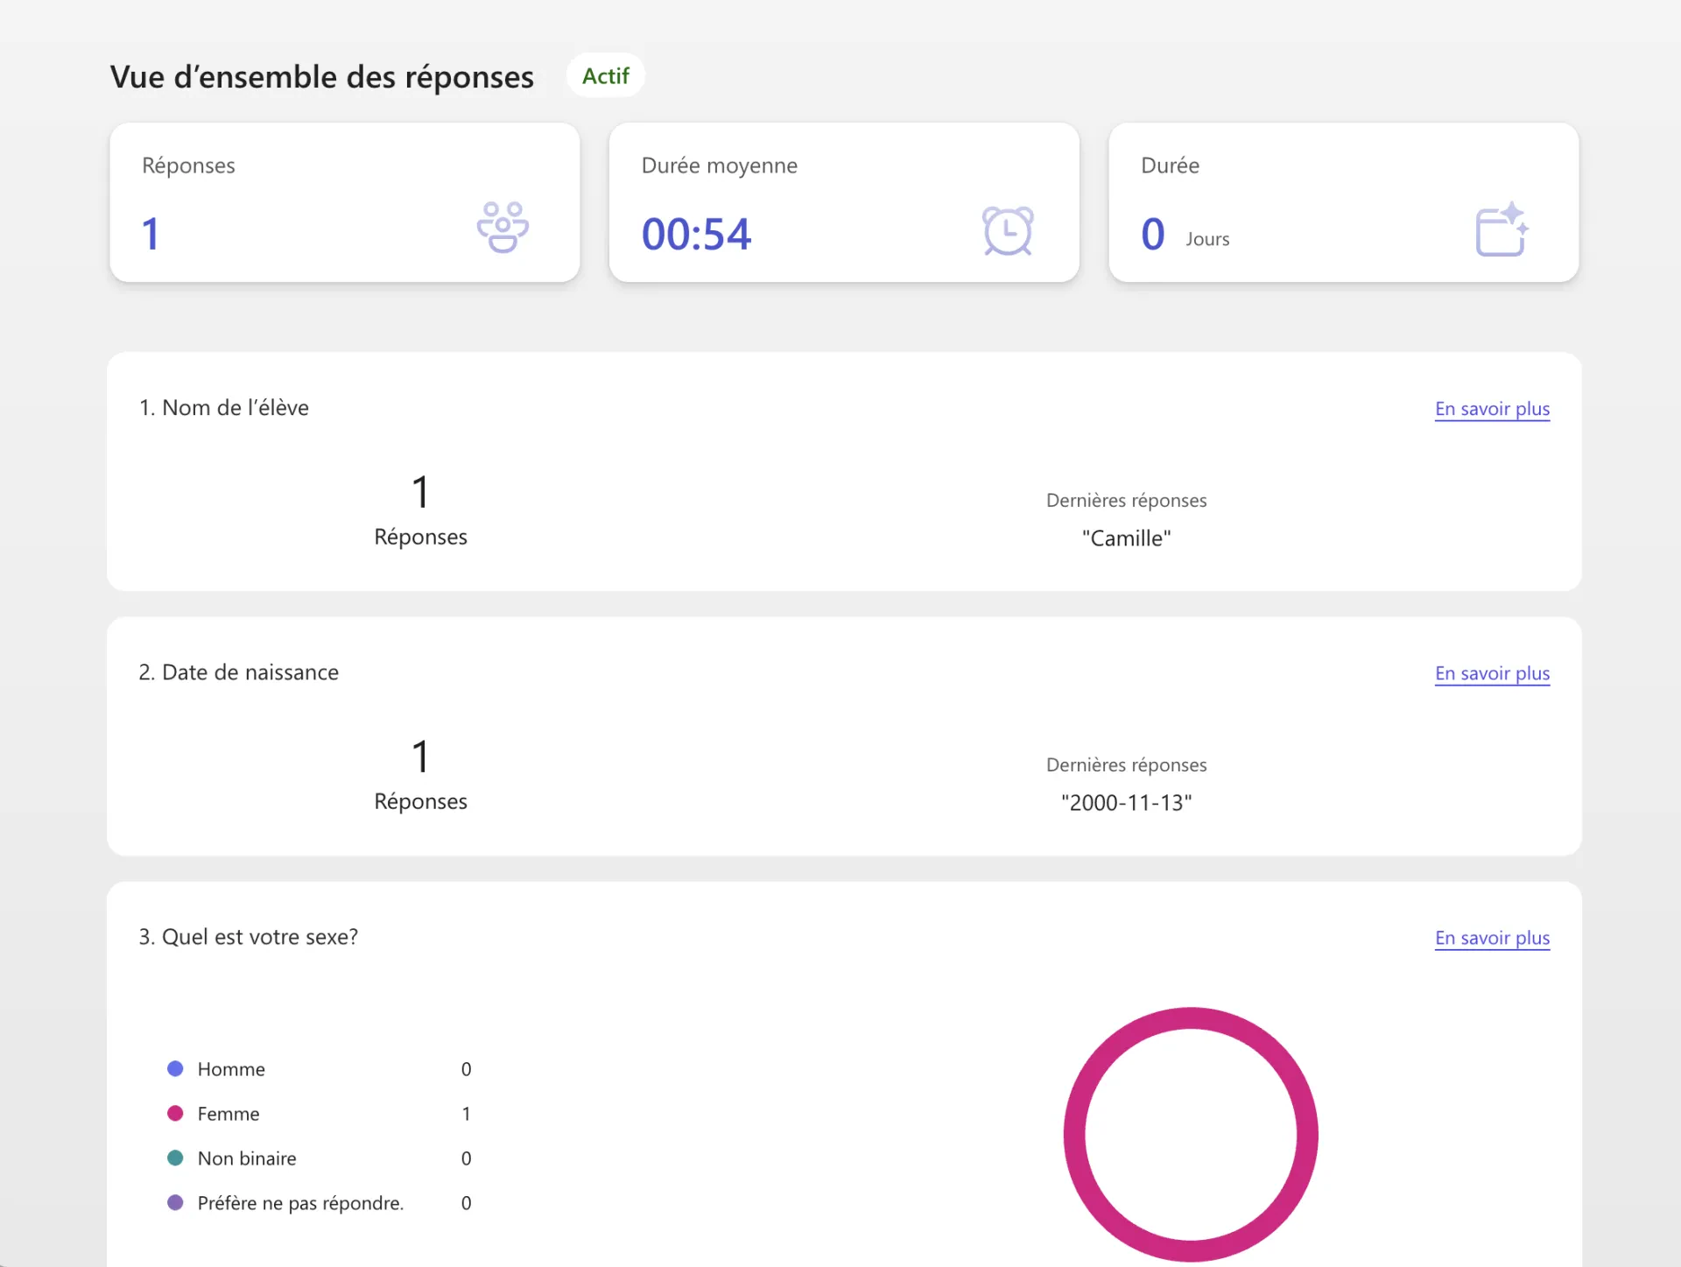
Task: Click the Actif status badge
Action: tap(605, 76)
